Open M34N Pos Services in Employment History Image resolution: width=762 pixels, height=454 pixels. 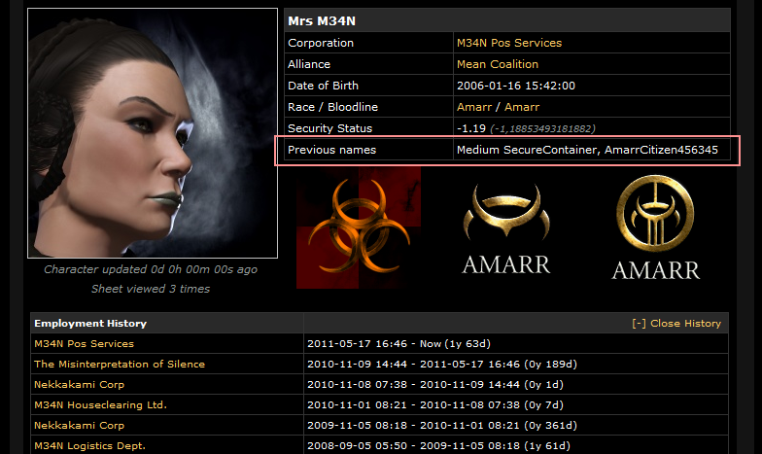coord(84,344)
